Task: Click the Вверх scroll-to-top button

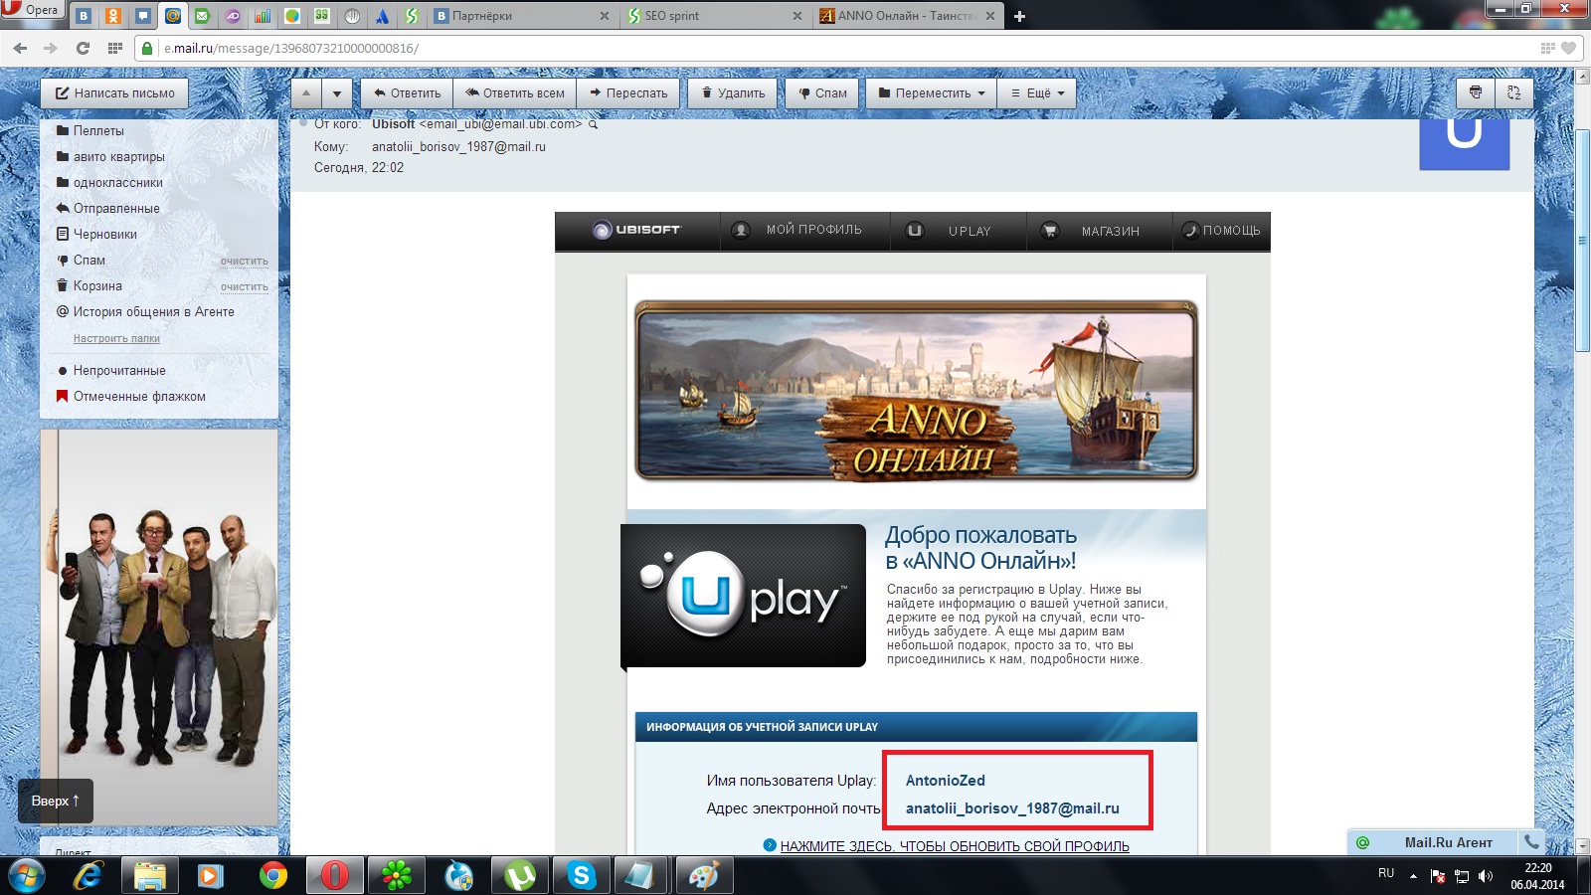Action: click(56, 801)
